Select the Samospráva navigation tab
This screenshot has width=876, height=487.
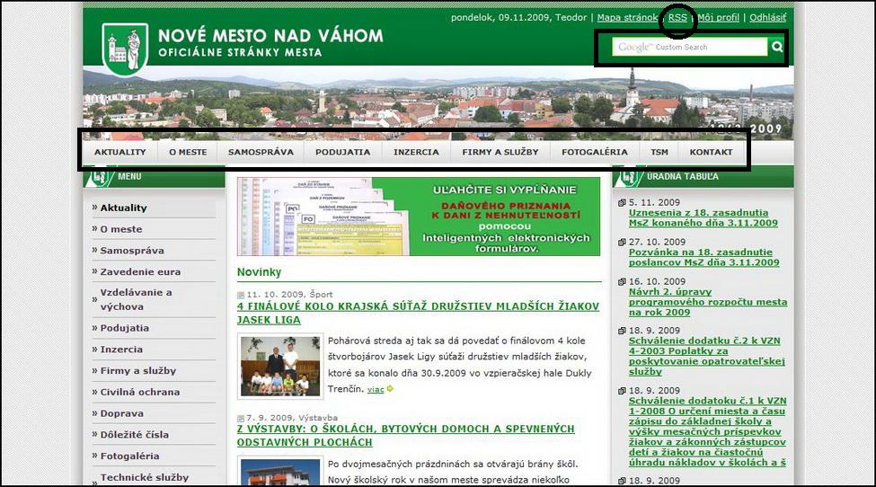tap(261, 152)
